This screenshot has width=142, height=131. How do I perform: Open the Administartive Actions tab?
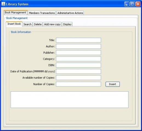(x=70, y=13)
